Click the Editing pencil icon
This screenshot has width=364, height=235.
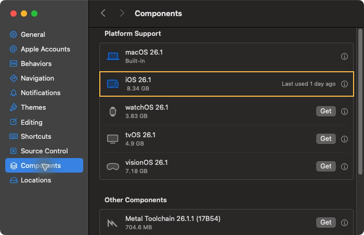pos(14,122)
